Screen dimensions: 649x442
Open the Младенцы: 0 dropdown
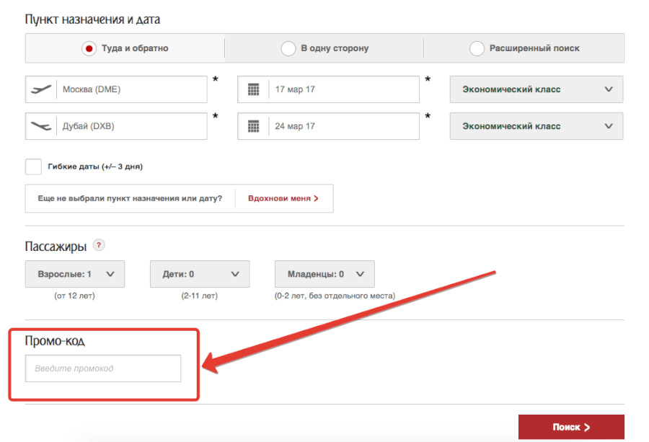[x=324, y=274]
